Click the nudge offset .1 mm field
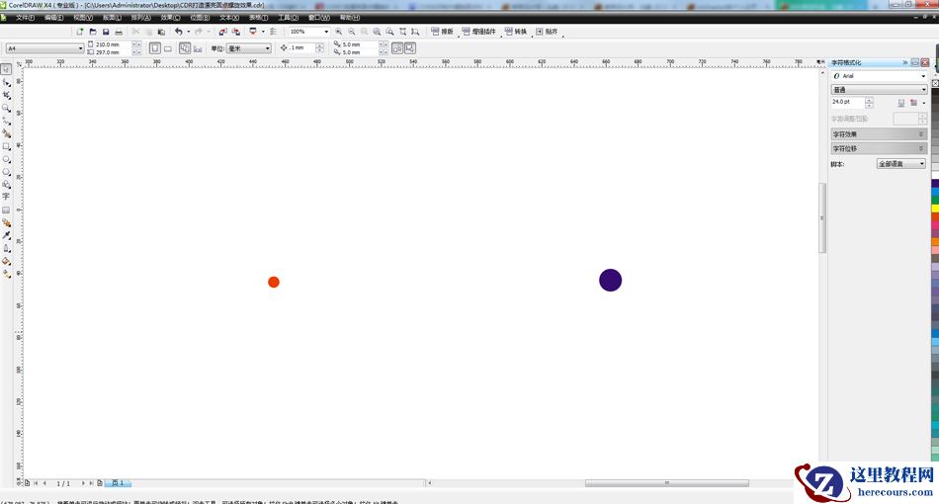The height and width of the screenshot is (504, 939). point(301,47)
